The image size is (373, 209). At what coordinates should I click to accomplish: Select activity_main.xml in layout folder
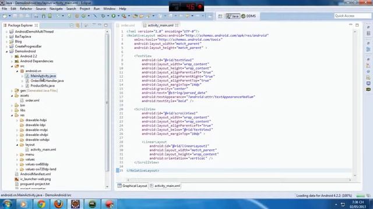tap(43, 150)
